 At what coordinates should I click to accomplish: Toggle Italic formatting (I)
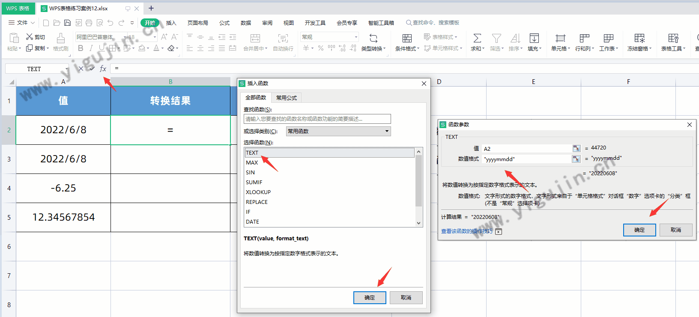click(91, 48)
